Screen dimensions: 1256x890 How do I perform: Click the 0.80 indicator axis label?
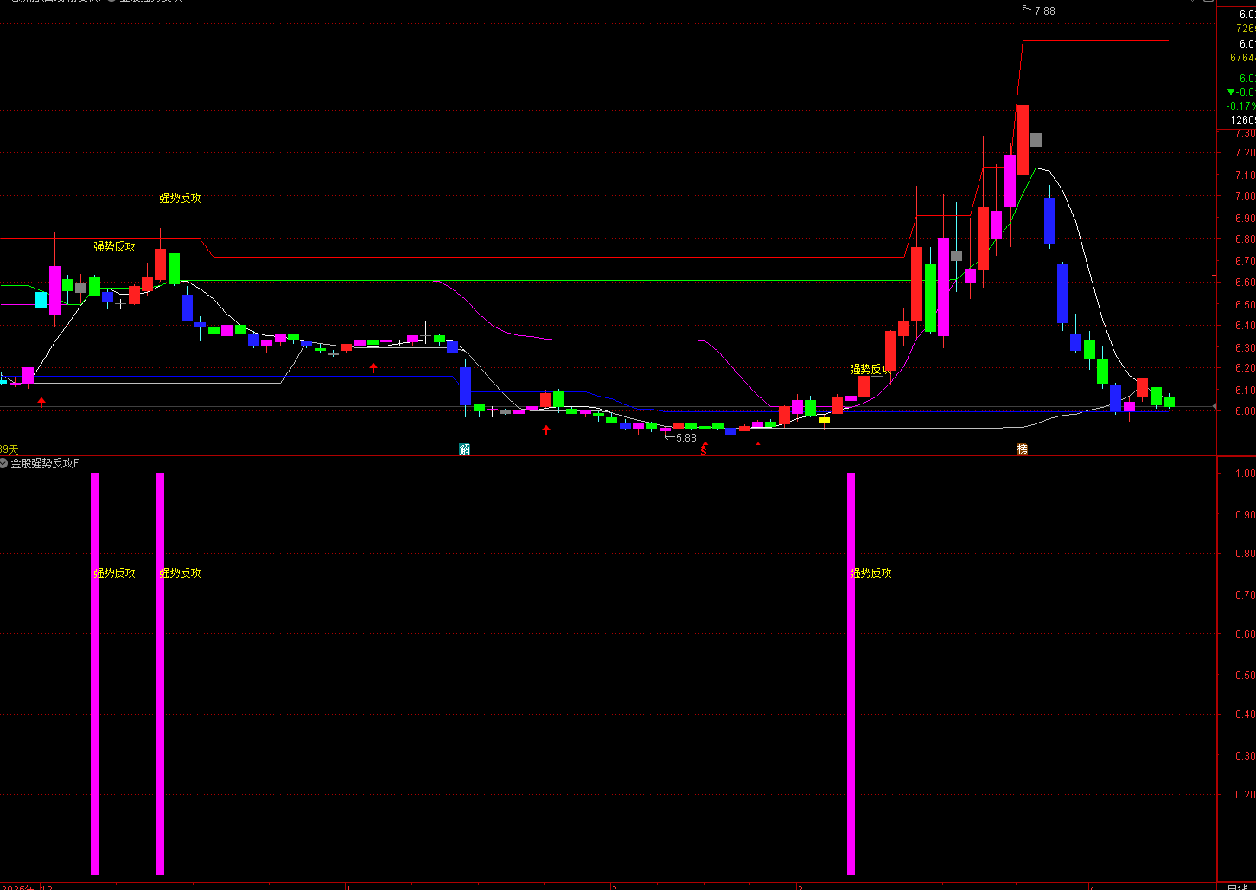(1245, 554)
